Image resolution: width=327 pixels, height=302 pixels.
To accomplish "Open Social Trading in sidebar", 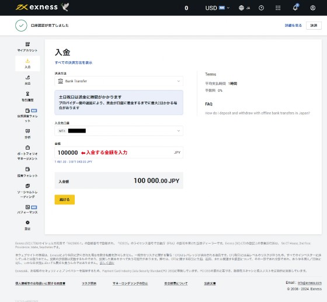I will [x=27, y=191].
